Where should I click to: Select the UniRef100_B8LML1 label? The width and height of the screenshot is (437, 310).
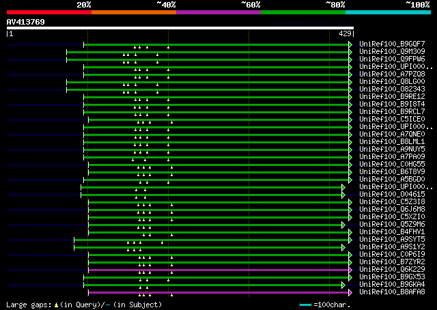[x=392, y=142]
